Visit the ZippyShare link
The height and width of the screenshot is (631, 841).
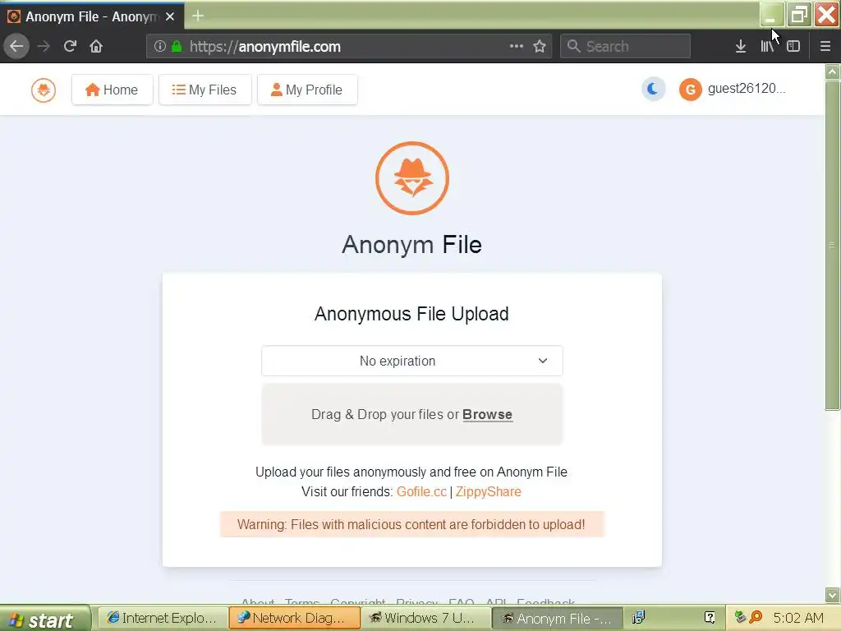tap(488, 491)
